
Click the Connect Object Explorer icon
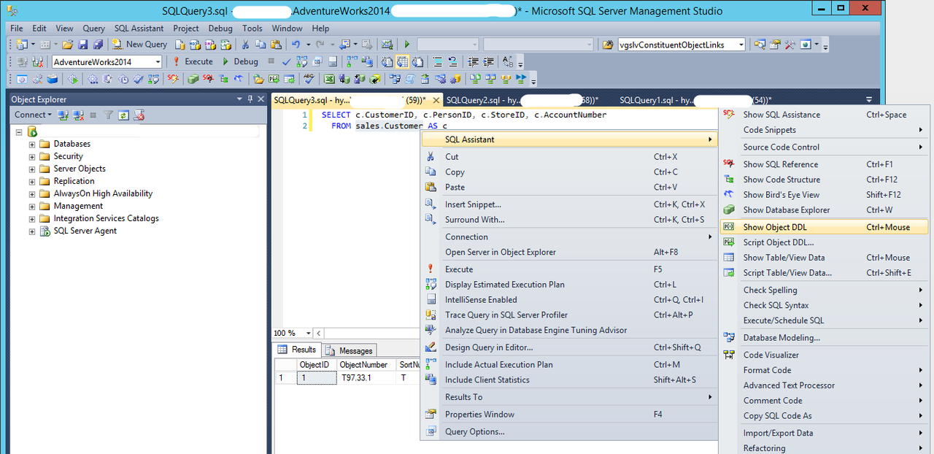tap(63, 115)
